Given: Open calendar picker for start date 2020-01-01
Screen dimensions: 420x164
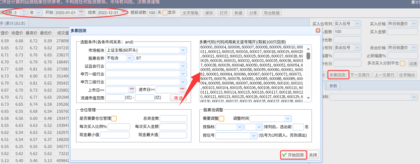Looking at the screenshot, I should point(81,13).
